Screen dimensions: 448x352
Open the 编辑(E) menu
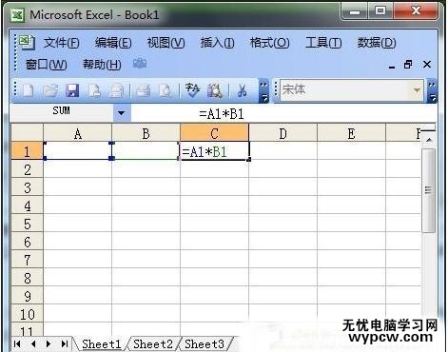pyautogui.click(x=113, y=43)
